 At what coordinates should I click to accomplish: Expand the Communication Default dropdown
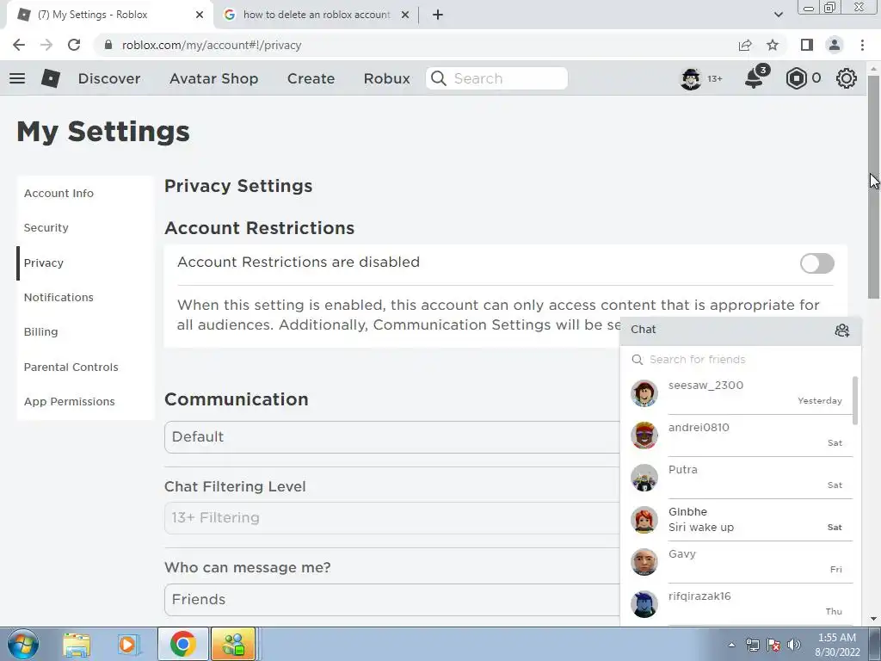click(x=392, y=436)
